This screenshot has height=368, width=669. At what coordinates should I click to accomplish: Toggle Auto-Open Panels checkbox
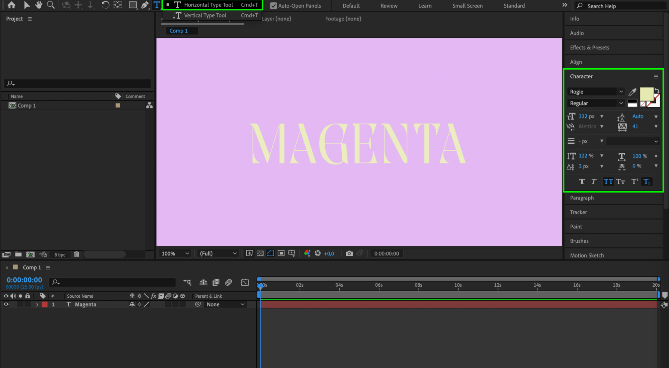coord(273,6)
